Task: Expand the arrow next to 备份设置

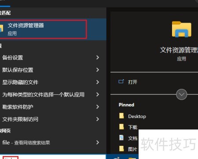Action: click(x=98, y=57)
